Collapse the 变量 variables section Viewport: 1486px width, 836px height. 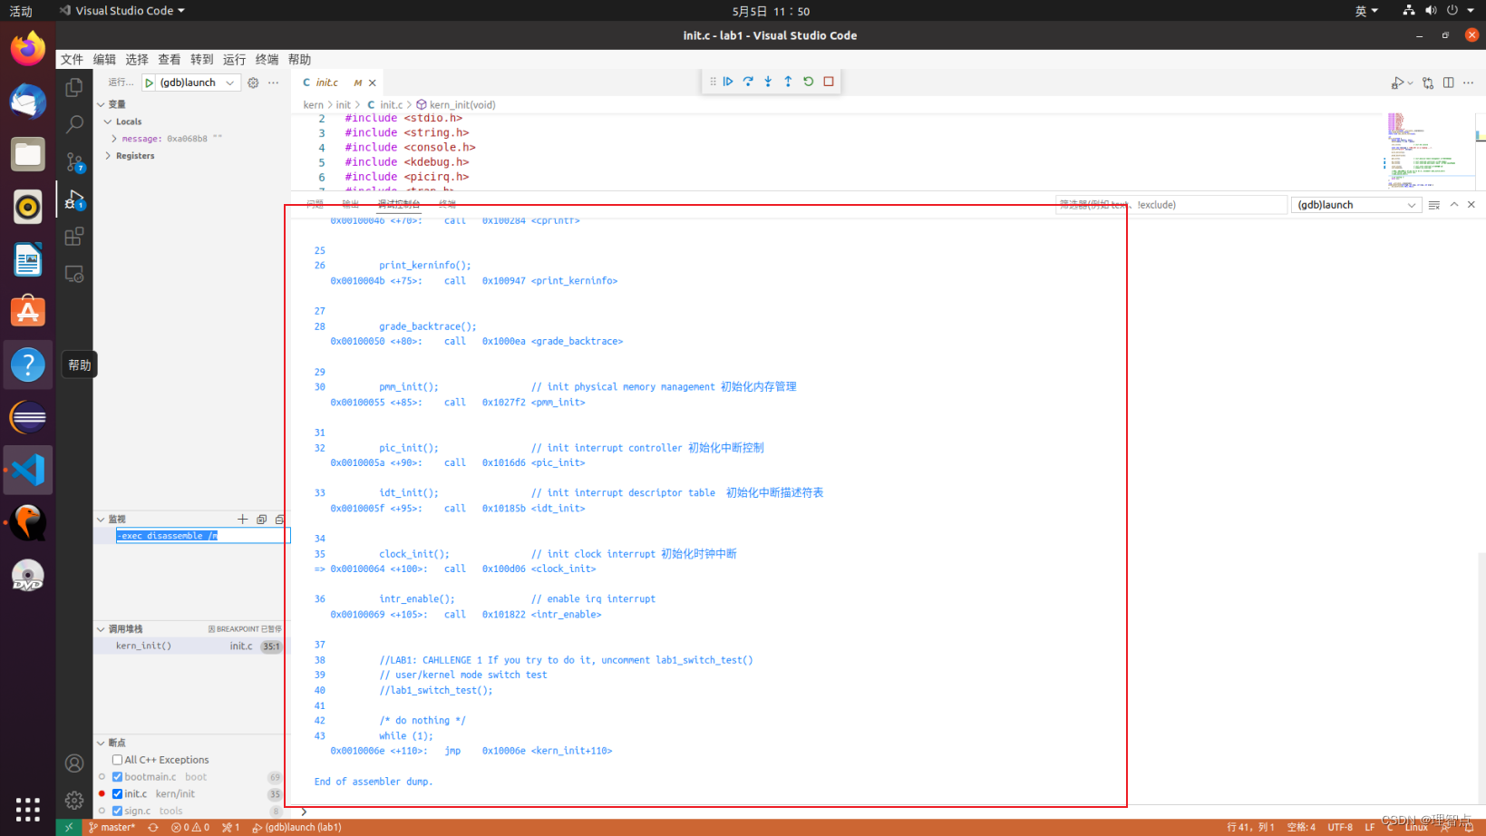pos(102,104)
